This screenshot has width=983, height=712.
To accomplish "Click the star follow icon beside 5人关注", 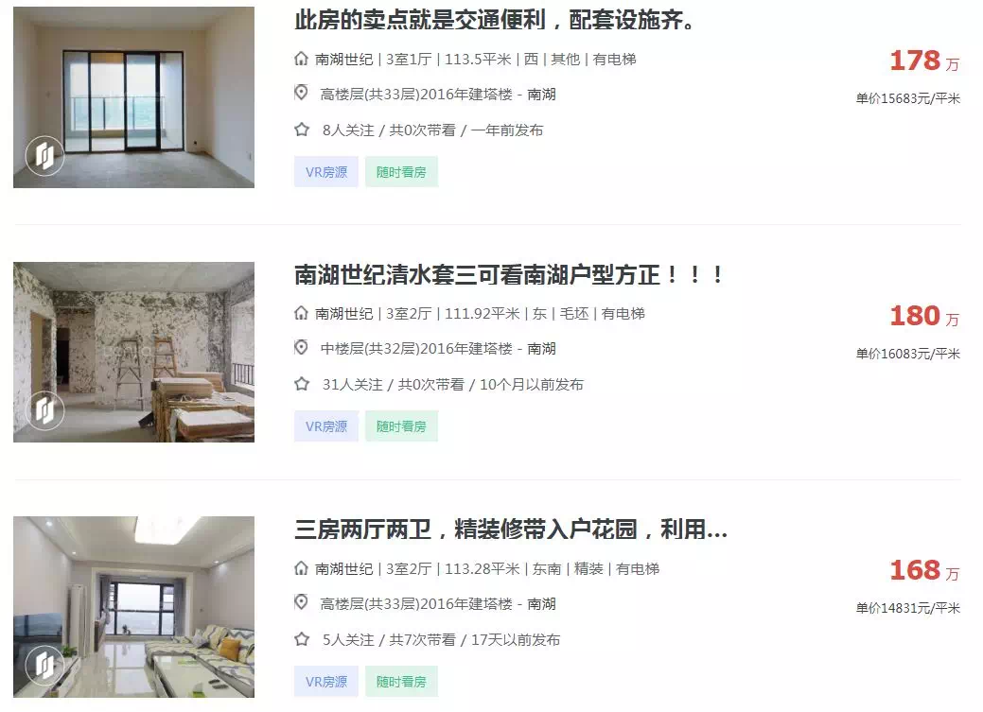I will click(302, 639).
